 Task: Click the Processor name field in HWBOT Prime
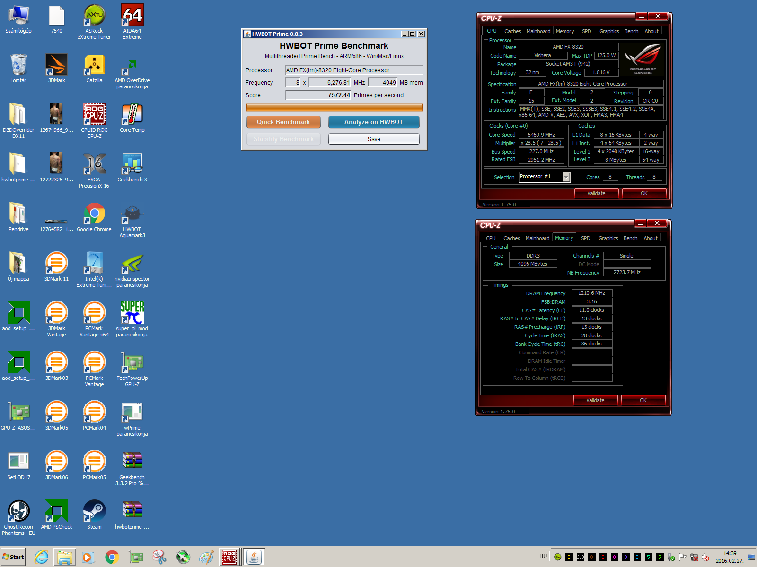pyautogui.click(x=354, y=70)
